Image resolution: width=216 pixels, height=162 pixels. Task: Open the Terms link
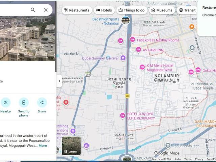(188, 159)
